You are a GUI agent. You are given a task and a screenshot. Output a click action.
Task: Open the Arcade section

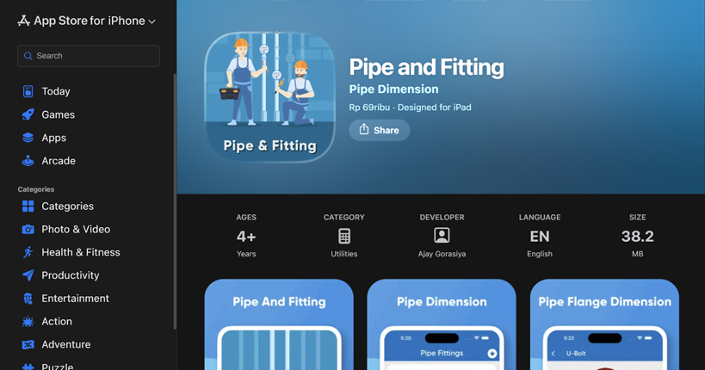[59, 161]
